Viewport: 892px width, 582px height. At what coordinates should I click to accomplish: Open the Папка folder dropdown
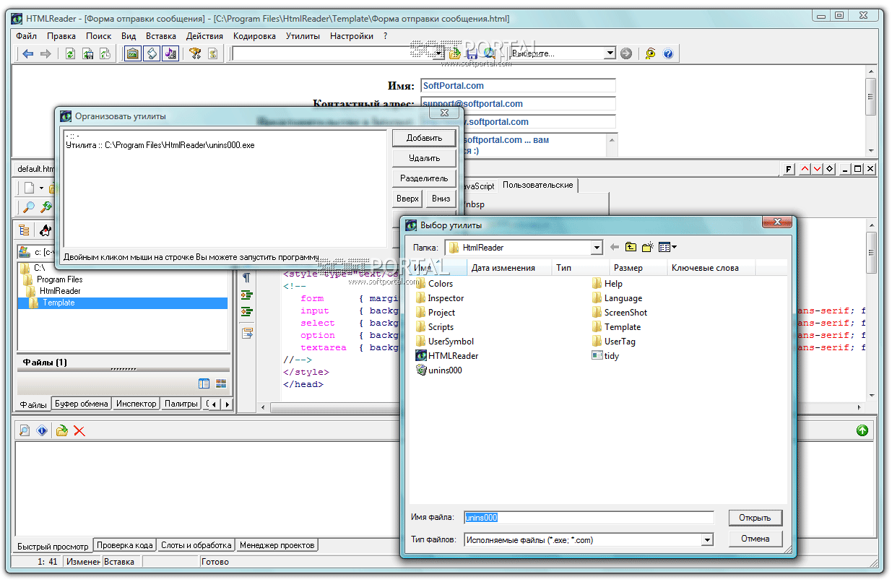(x=597, y=248)
